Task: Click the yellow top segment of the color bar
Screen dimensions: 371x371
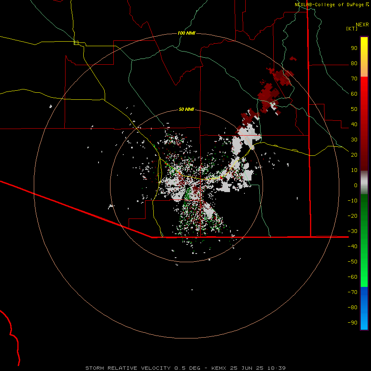Action: [364, 57]
